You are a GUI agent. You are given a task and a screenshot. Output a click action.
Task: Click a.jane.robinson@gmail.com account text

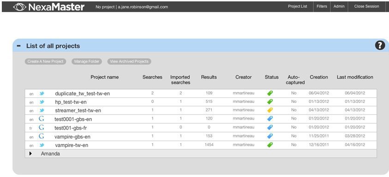[143, 7]
